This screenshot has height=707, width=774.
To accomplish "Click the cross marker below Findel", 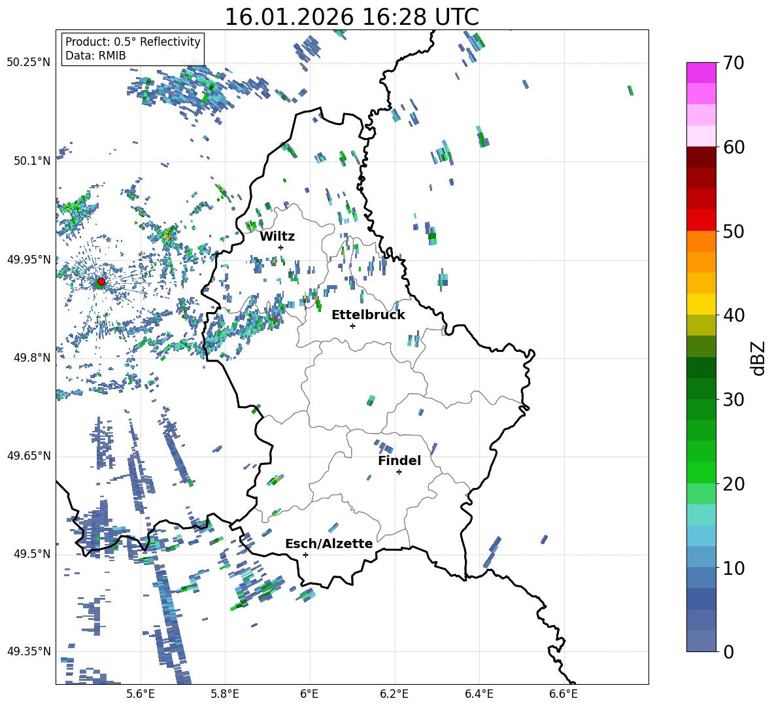I will click(x=399, y=472).
